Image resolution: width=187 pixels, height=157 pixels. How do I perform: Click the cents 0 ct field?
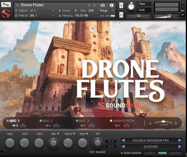pos(111,146)
